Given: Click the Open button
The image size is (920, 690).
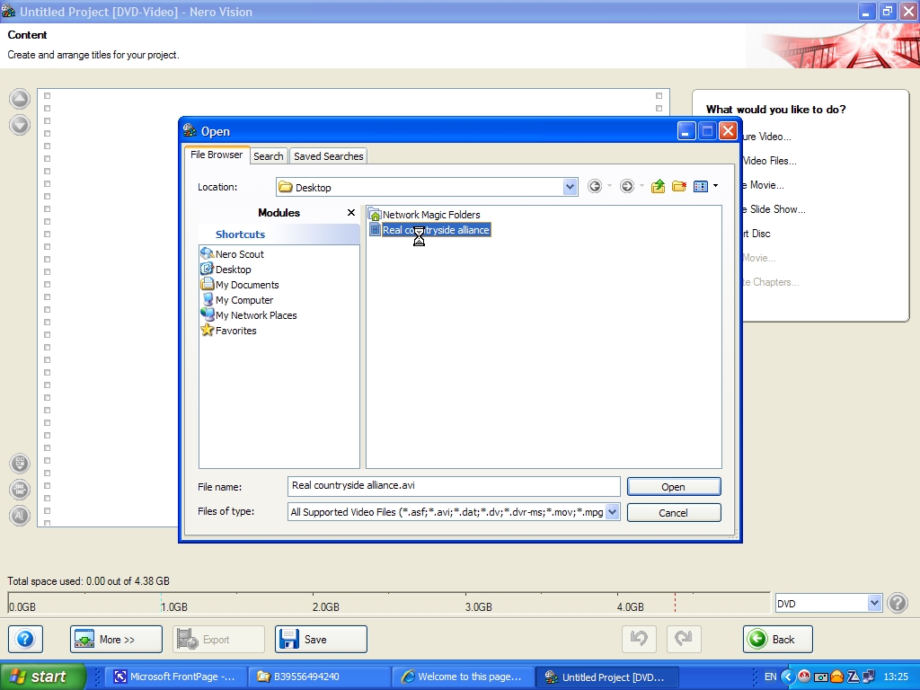Looking at the screenshot, I should (x=673, y=487).
